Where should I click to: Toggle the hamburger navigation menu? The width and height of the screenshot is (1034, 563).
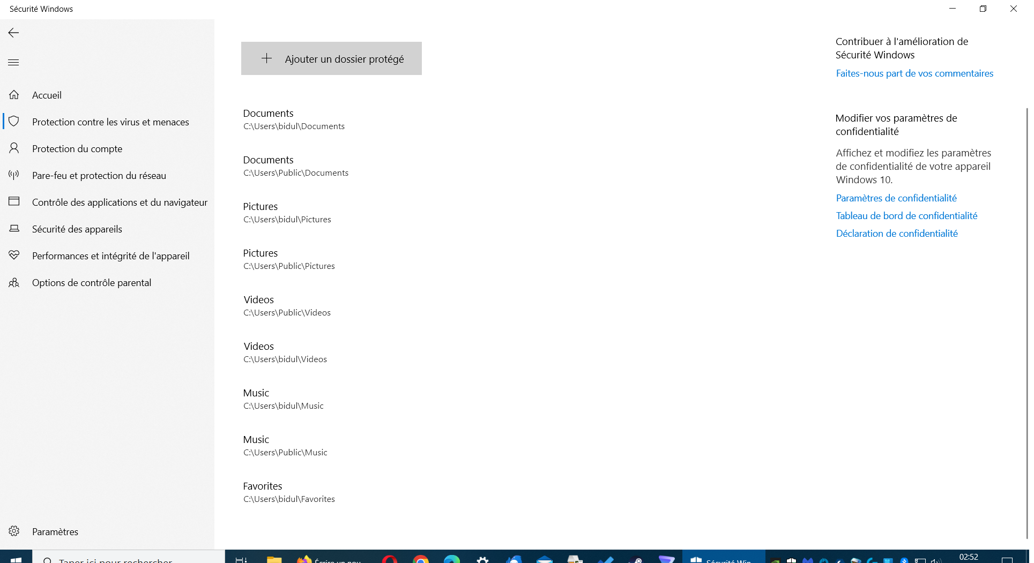pos(13,63)
